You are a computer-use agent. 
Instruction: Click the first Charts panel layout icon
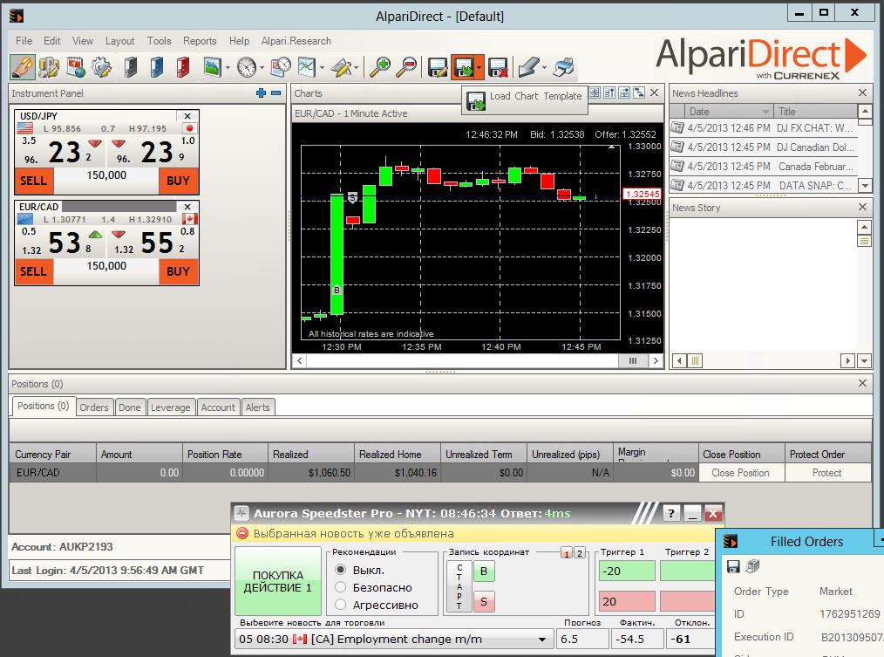click(595, 92)
